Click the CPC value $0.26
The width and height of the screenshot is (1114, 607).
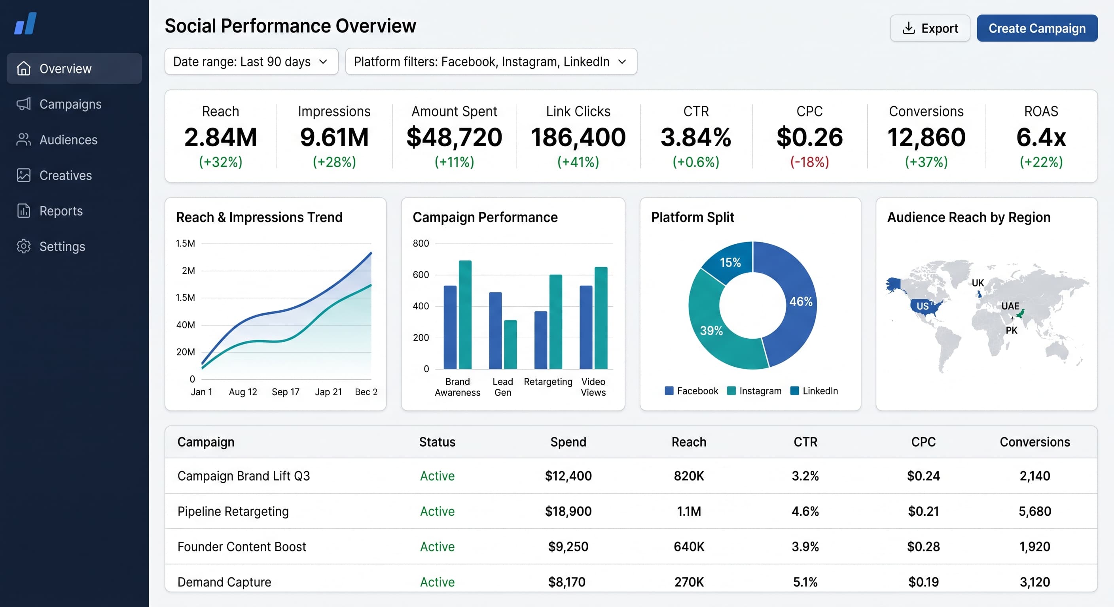809,137
